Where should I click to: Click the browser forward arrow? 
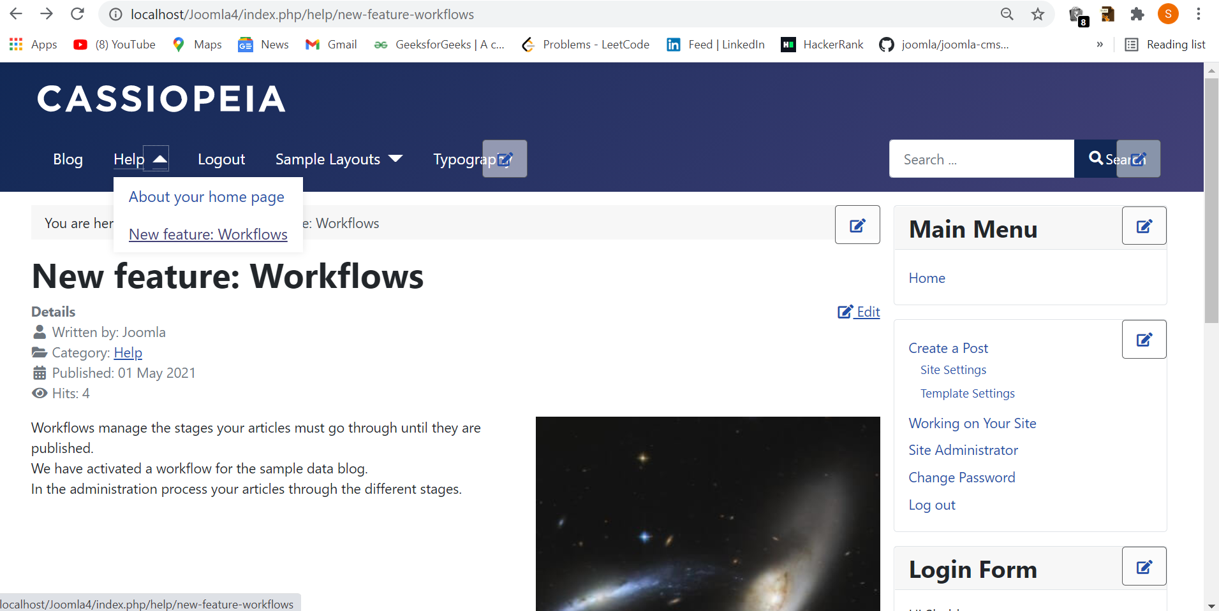pyautogui.click(x=47, y=14)
